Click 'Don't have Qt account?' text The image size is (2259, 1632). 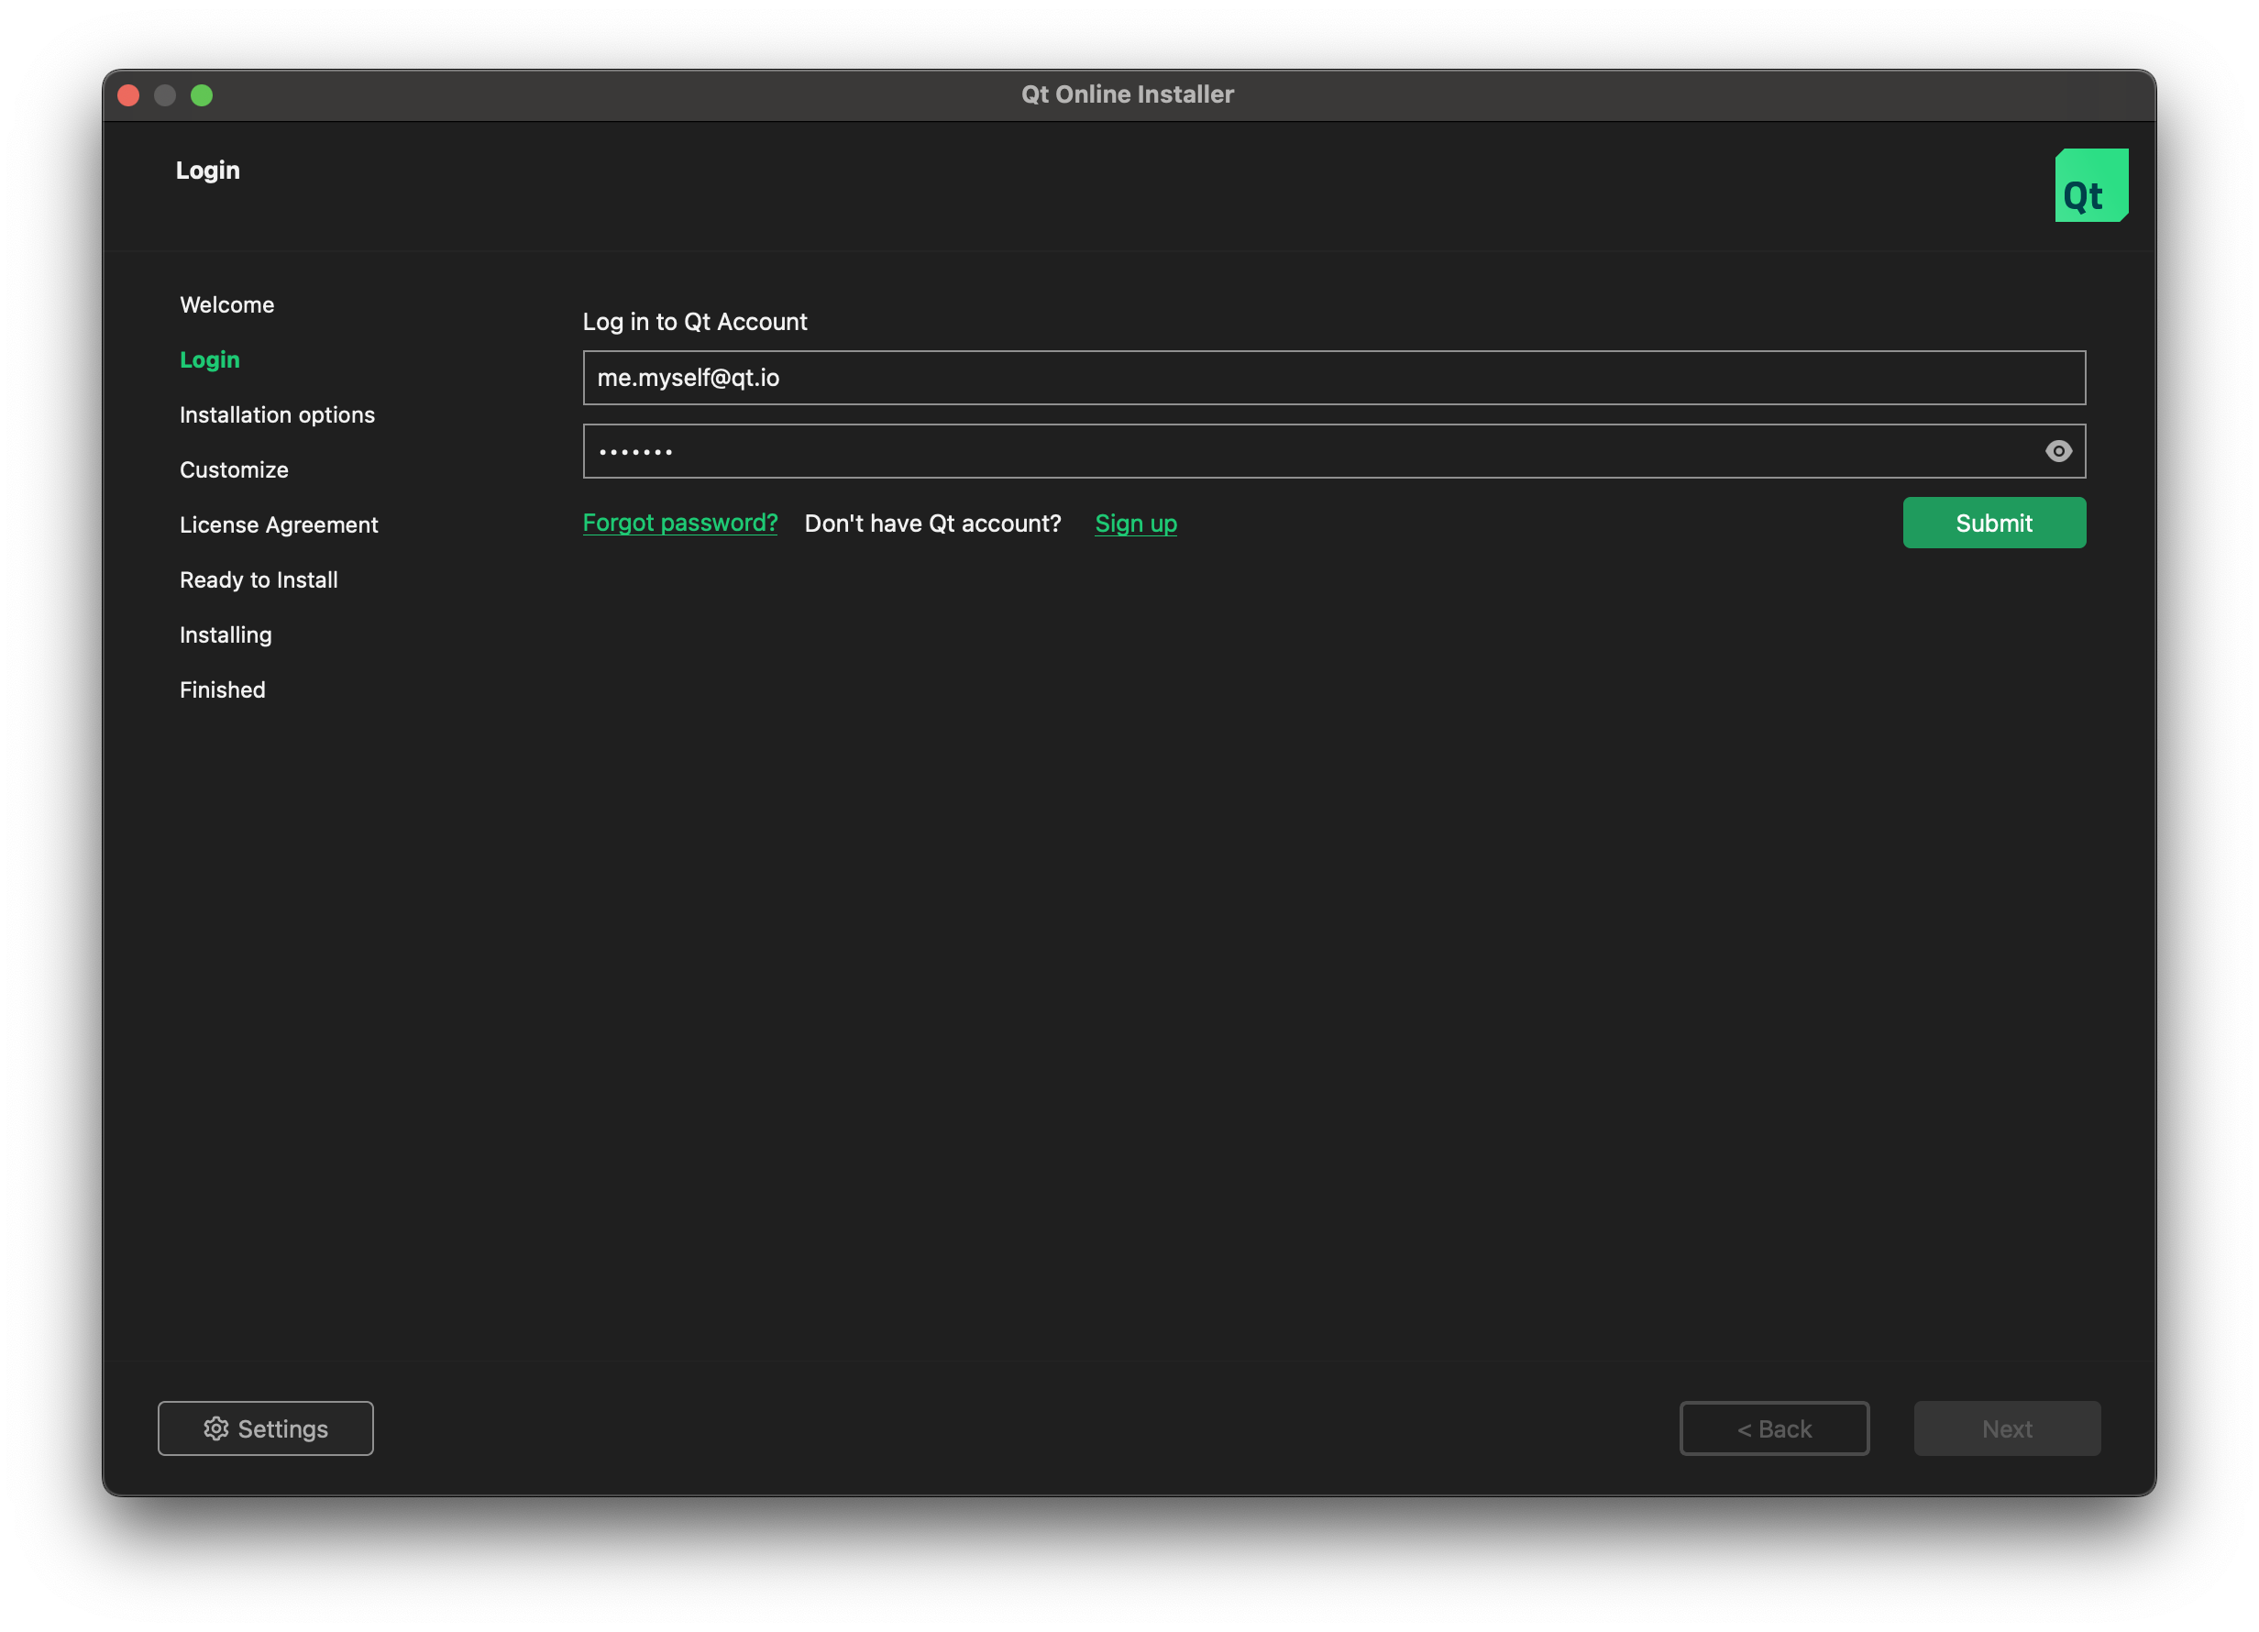point(932,524)
